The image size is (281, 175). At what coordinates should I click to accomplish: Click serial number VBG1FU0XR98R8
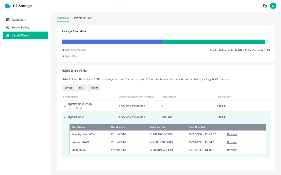[x=161, y=142]
